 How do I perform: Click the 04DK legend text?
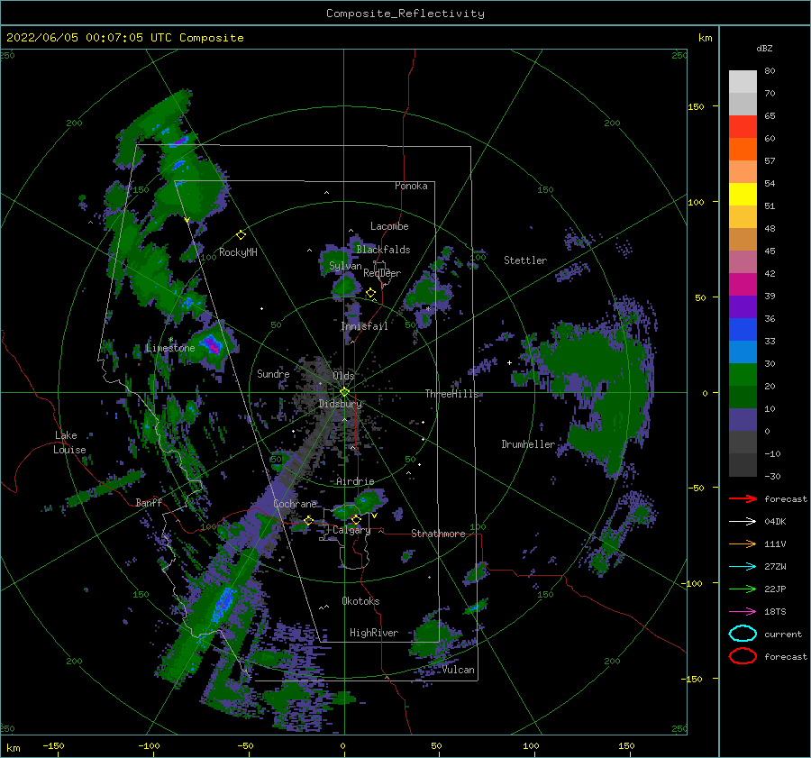(775, 522)
